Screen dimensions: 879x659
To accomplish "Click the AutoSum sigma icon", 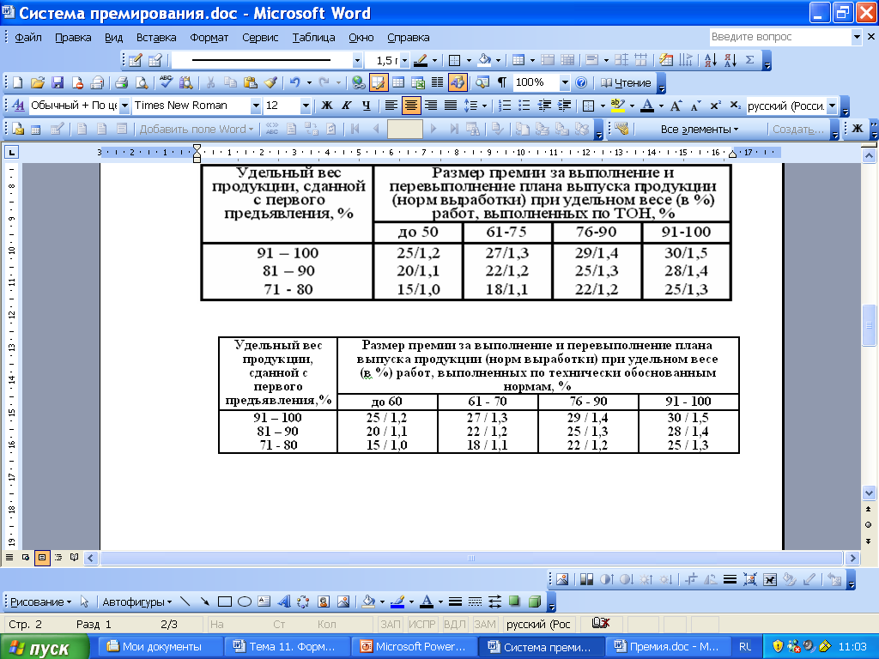I will [x=749, y=60].
